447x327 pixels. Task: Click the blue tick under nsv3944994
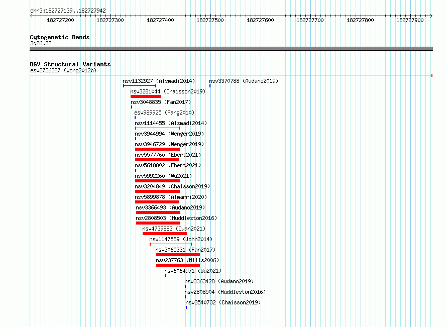pos(136,139)
